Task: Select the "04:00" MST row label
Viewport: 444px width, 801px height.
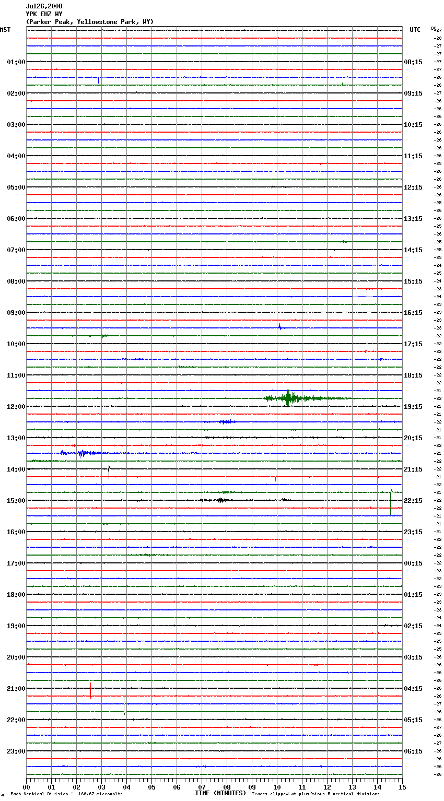Action: (16, 156)
